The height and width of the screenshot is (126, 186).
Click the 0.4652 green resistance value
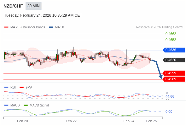[x=171, y=40]
